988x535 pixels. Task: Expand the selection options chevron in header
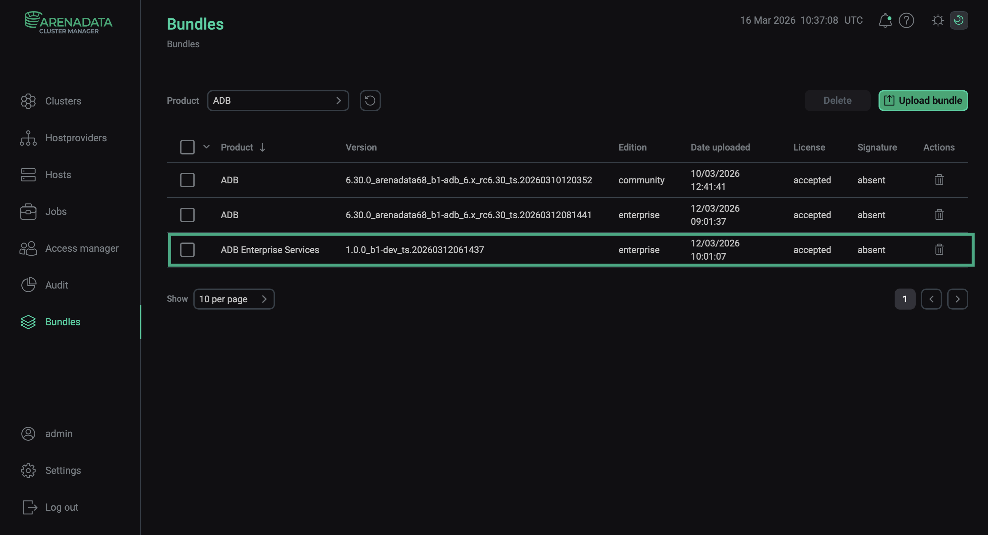[x=206, y=147]
